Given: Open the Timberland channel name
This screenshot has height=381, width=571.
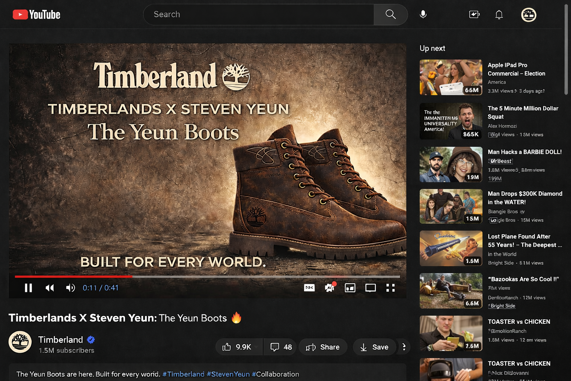Looking at the screenshot, I should 61,340.
